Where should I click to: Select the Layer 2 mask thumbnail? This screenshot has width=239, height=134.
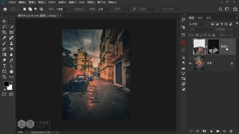pos(213,47)
